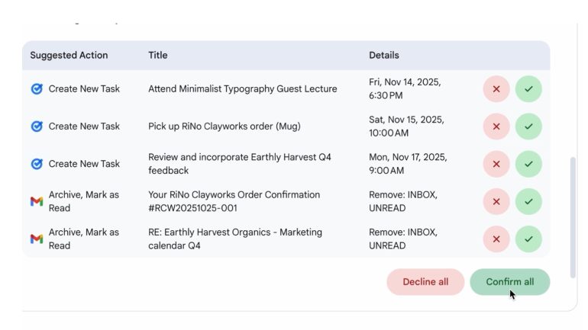Accept the Attend Minimalist Typography Guest Lecture task
This screenshot has height=330, width=588.
click(528, 89)
